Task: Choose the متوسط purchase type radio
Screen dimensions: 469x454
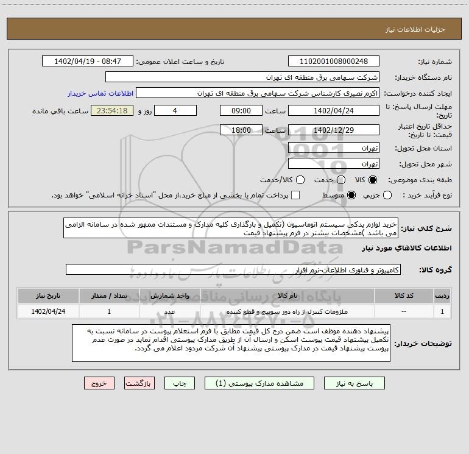Action: (x=351, y=195)
